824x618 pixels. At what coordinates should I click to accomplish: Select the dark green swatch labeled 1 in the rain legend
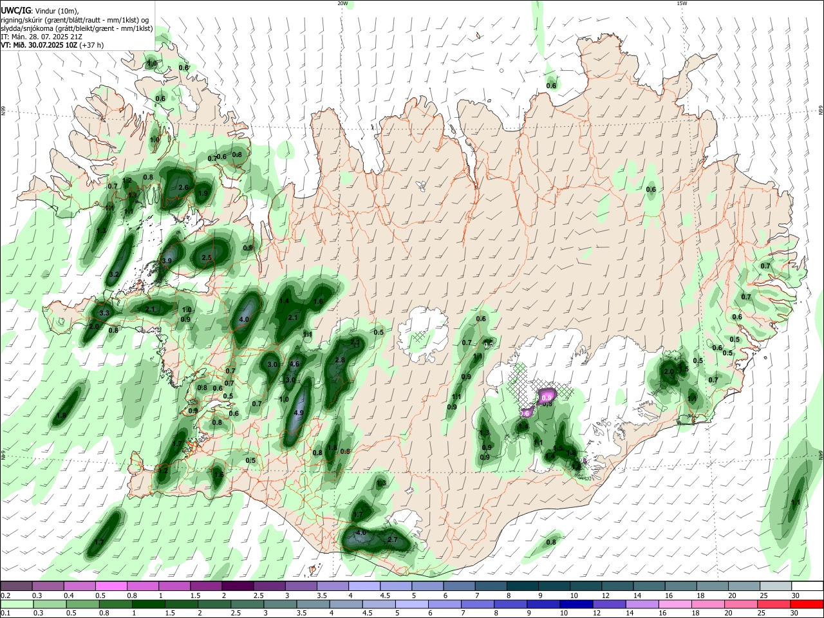tap(147, 604)
